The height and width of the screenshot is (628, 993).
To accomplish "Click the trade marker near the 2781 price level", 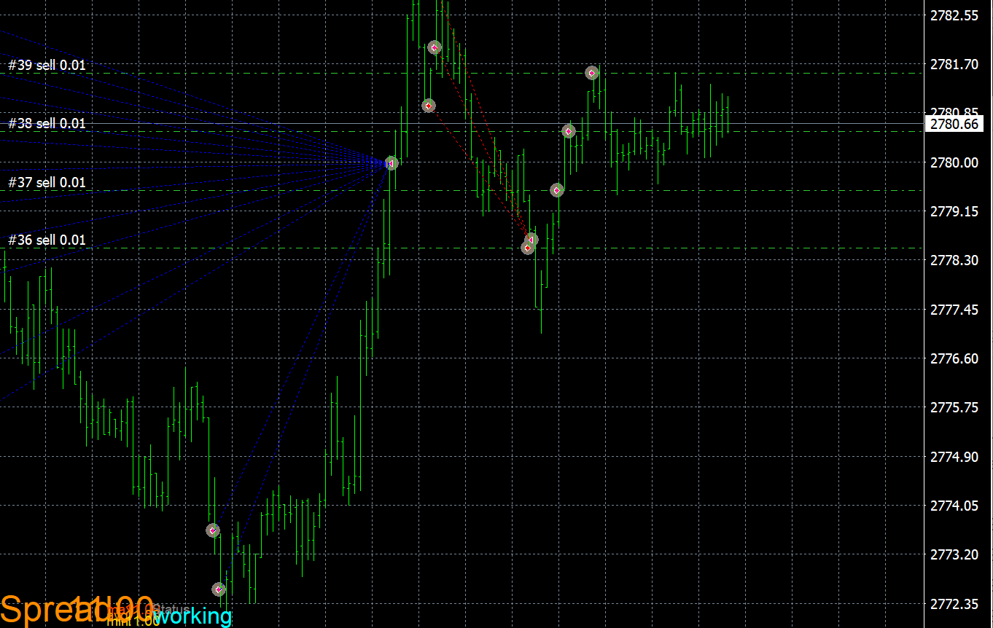I will click(429, 106).
